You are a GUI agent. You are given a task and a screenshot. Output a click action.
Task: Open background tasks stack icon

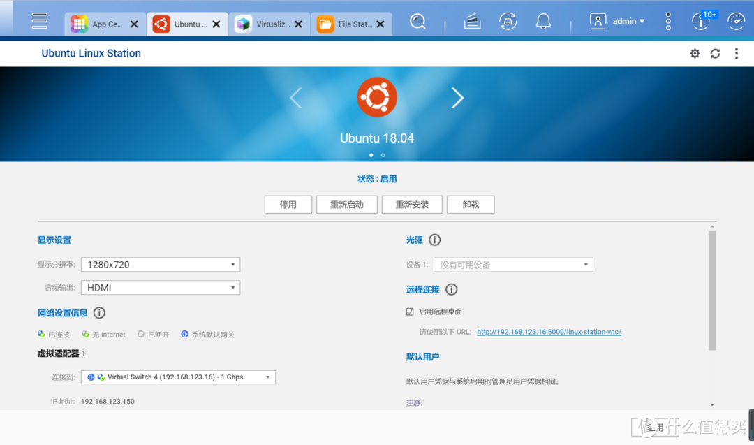[472, 22]
